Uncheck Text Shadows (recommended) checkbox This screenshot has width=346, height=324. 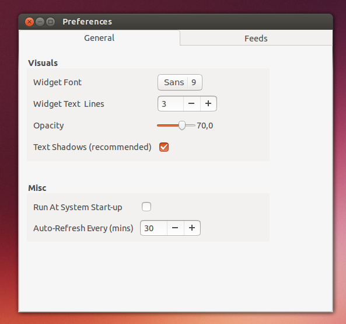click(164, 147)
